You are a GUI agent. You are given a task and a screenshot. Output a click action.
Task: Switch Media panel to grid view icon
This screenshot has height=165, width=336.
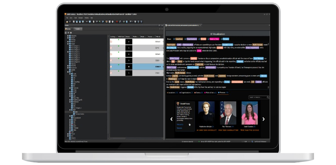coord(68,33)
